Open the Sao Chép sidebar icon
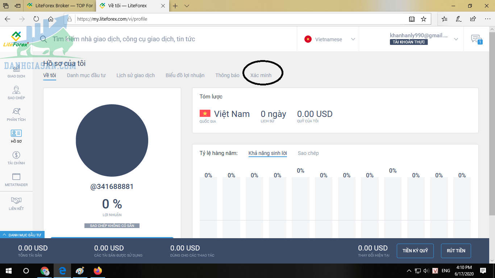 [16, 90]
